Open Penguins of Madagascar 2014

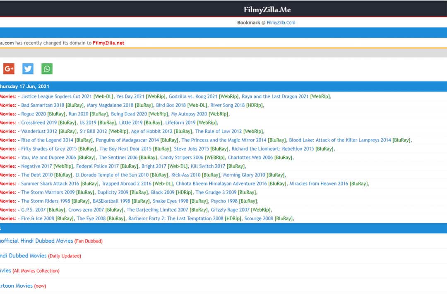(x=127, y=140)
